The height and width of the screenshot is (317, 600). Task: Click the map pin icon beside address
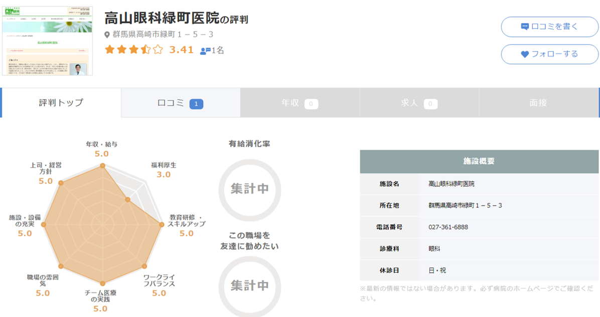coord(107,35)
